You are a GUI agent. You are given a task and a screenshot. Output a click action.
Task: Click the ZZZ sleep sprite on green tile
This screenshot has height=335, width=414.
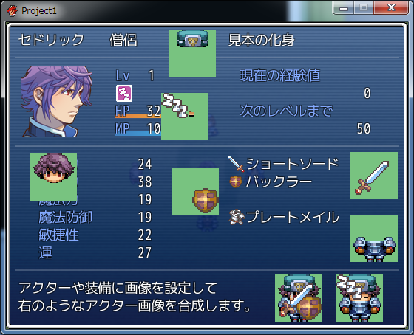(185, 117)
